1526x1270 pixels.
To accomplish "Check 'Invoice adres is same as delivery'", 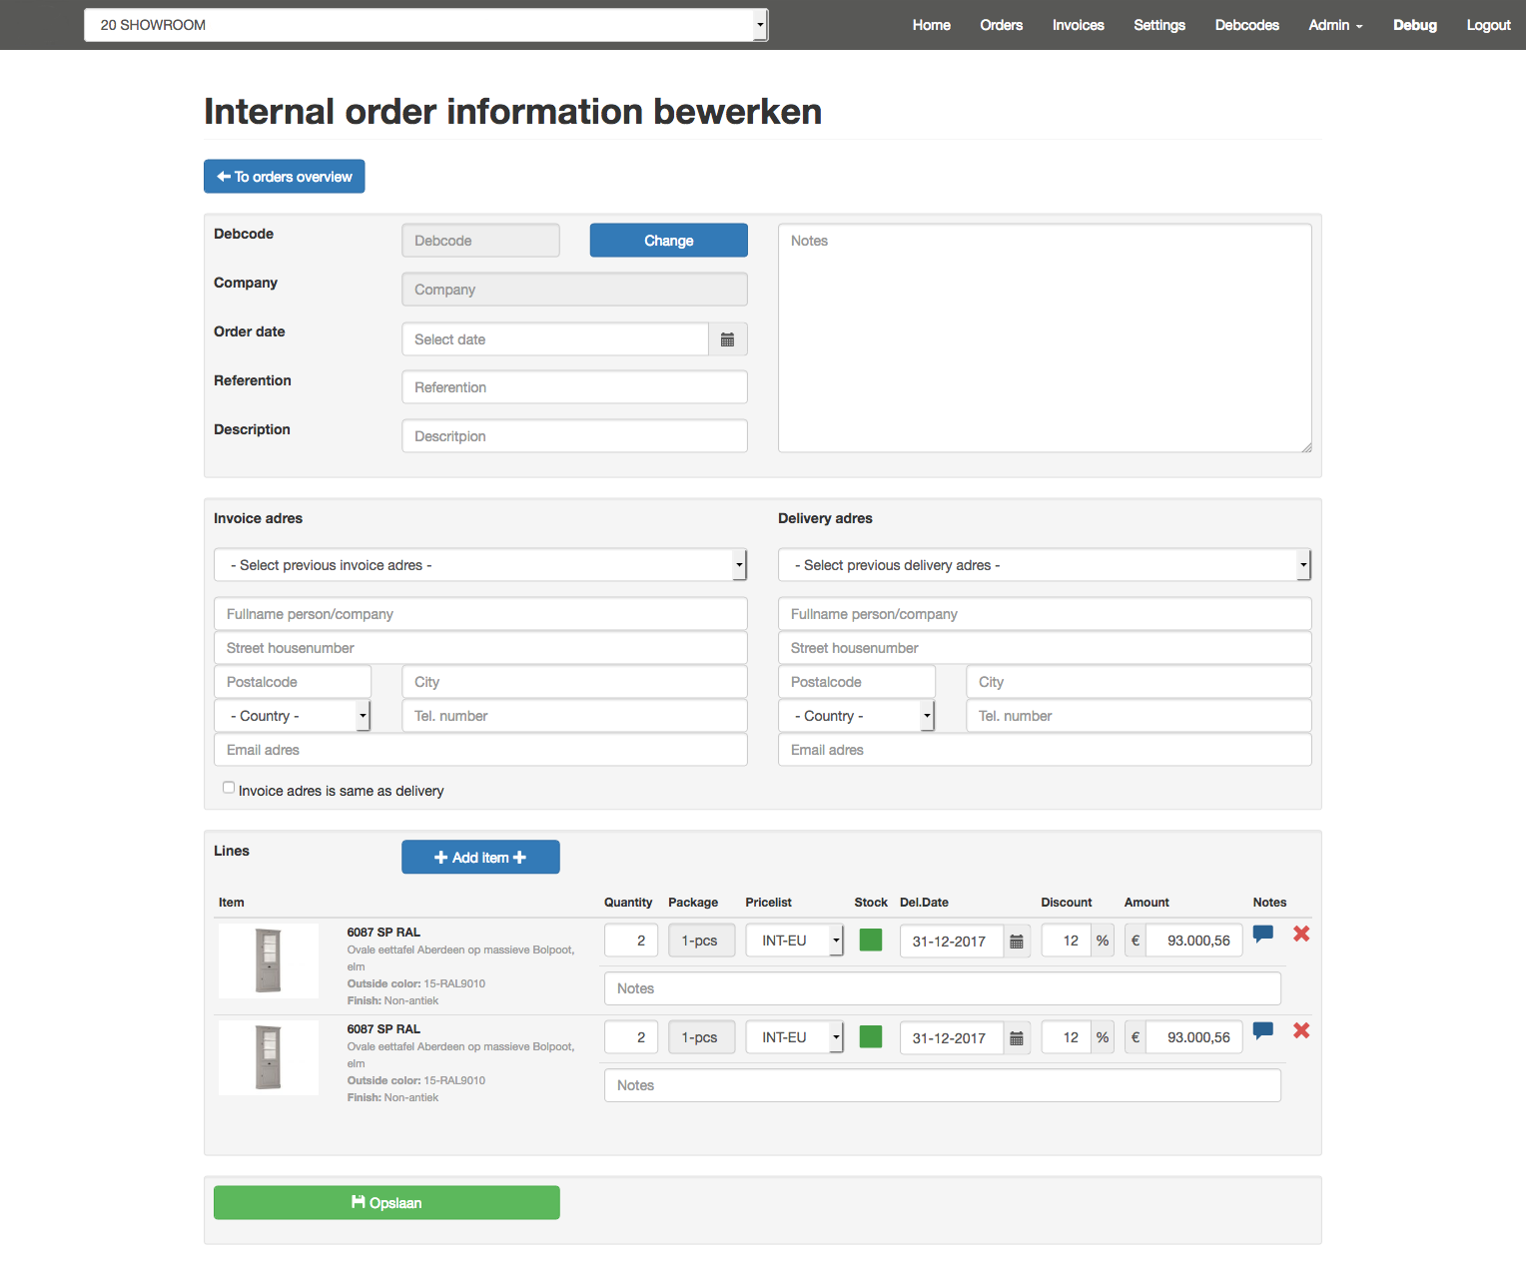I will click(229, 788).
